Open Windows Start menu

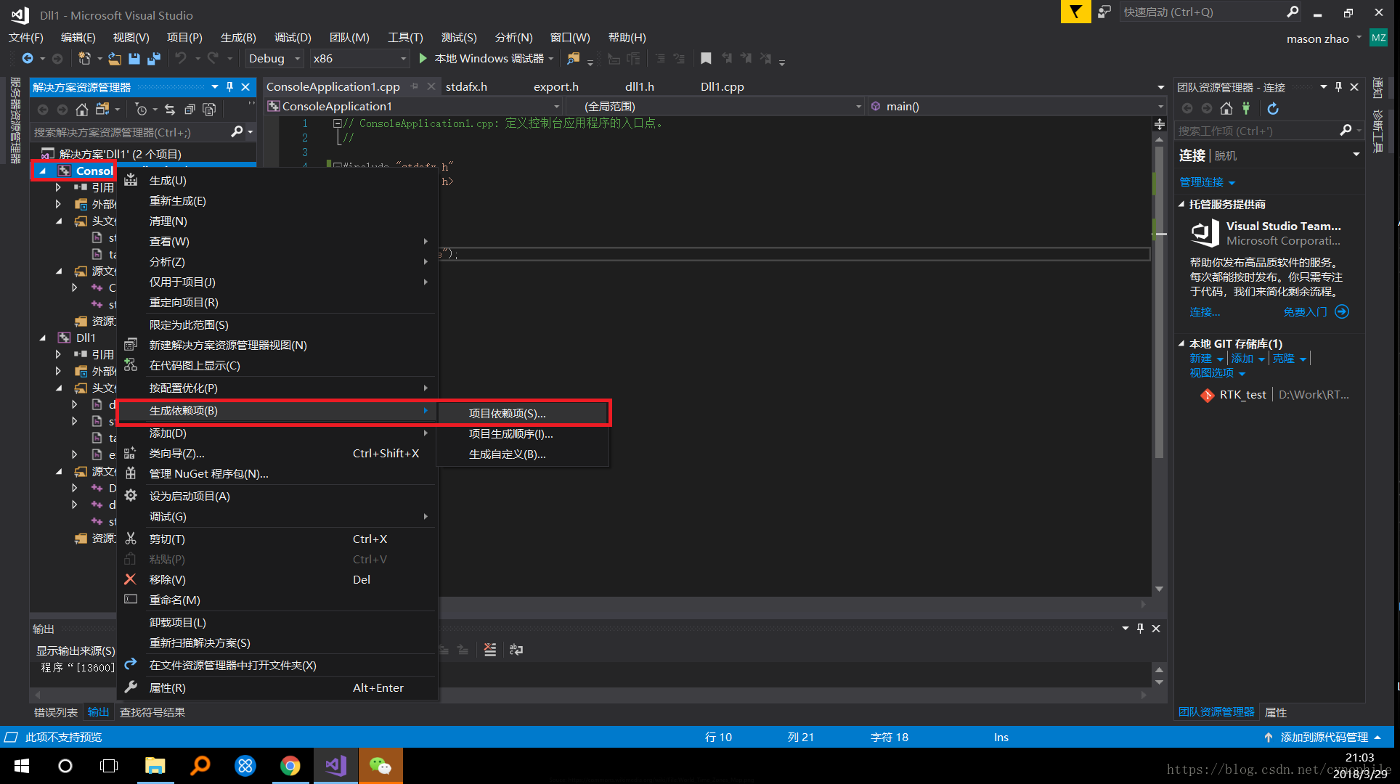pyautogui.click(x=22, y=765)
